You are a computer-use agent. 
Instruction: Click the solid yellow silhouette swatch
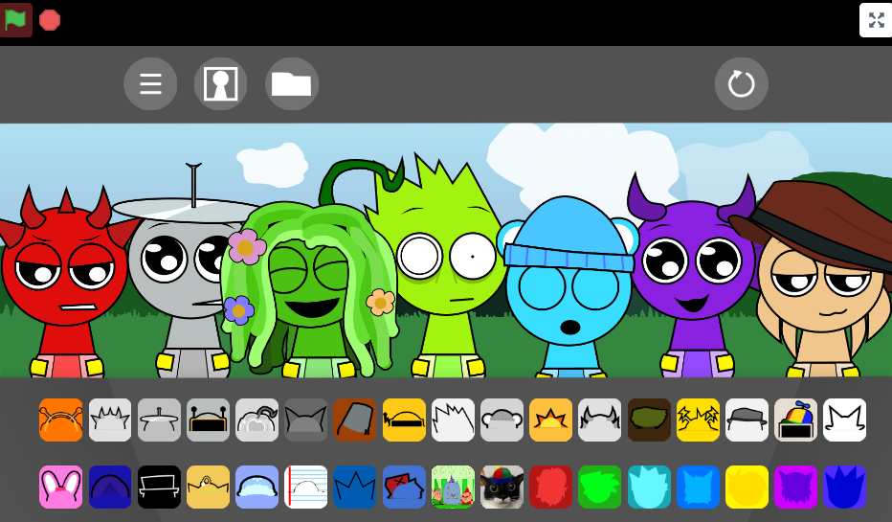(x=747, y=487)
